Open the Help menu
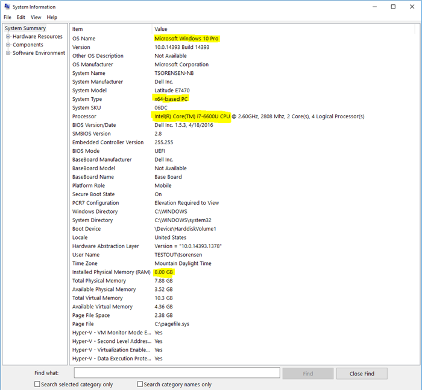Viewport: 422px width, 390px height. click(x=52, y=18)
